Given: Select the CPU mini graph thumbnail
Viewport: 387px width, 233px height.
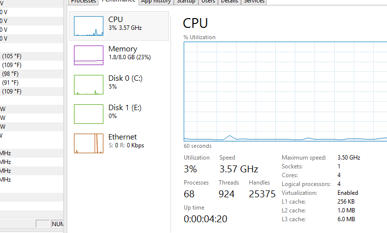Looking at the screenshot, I should coord(89,26).
